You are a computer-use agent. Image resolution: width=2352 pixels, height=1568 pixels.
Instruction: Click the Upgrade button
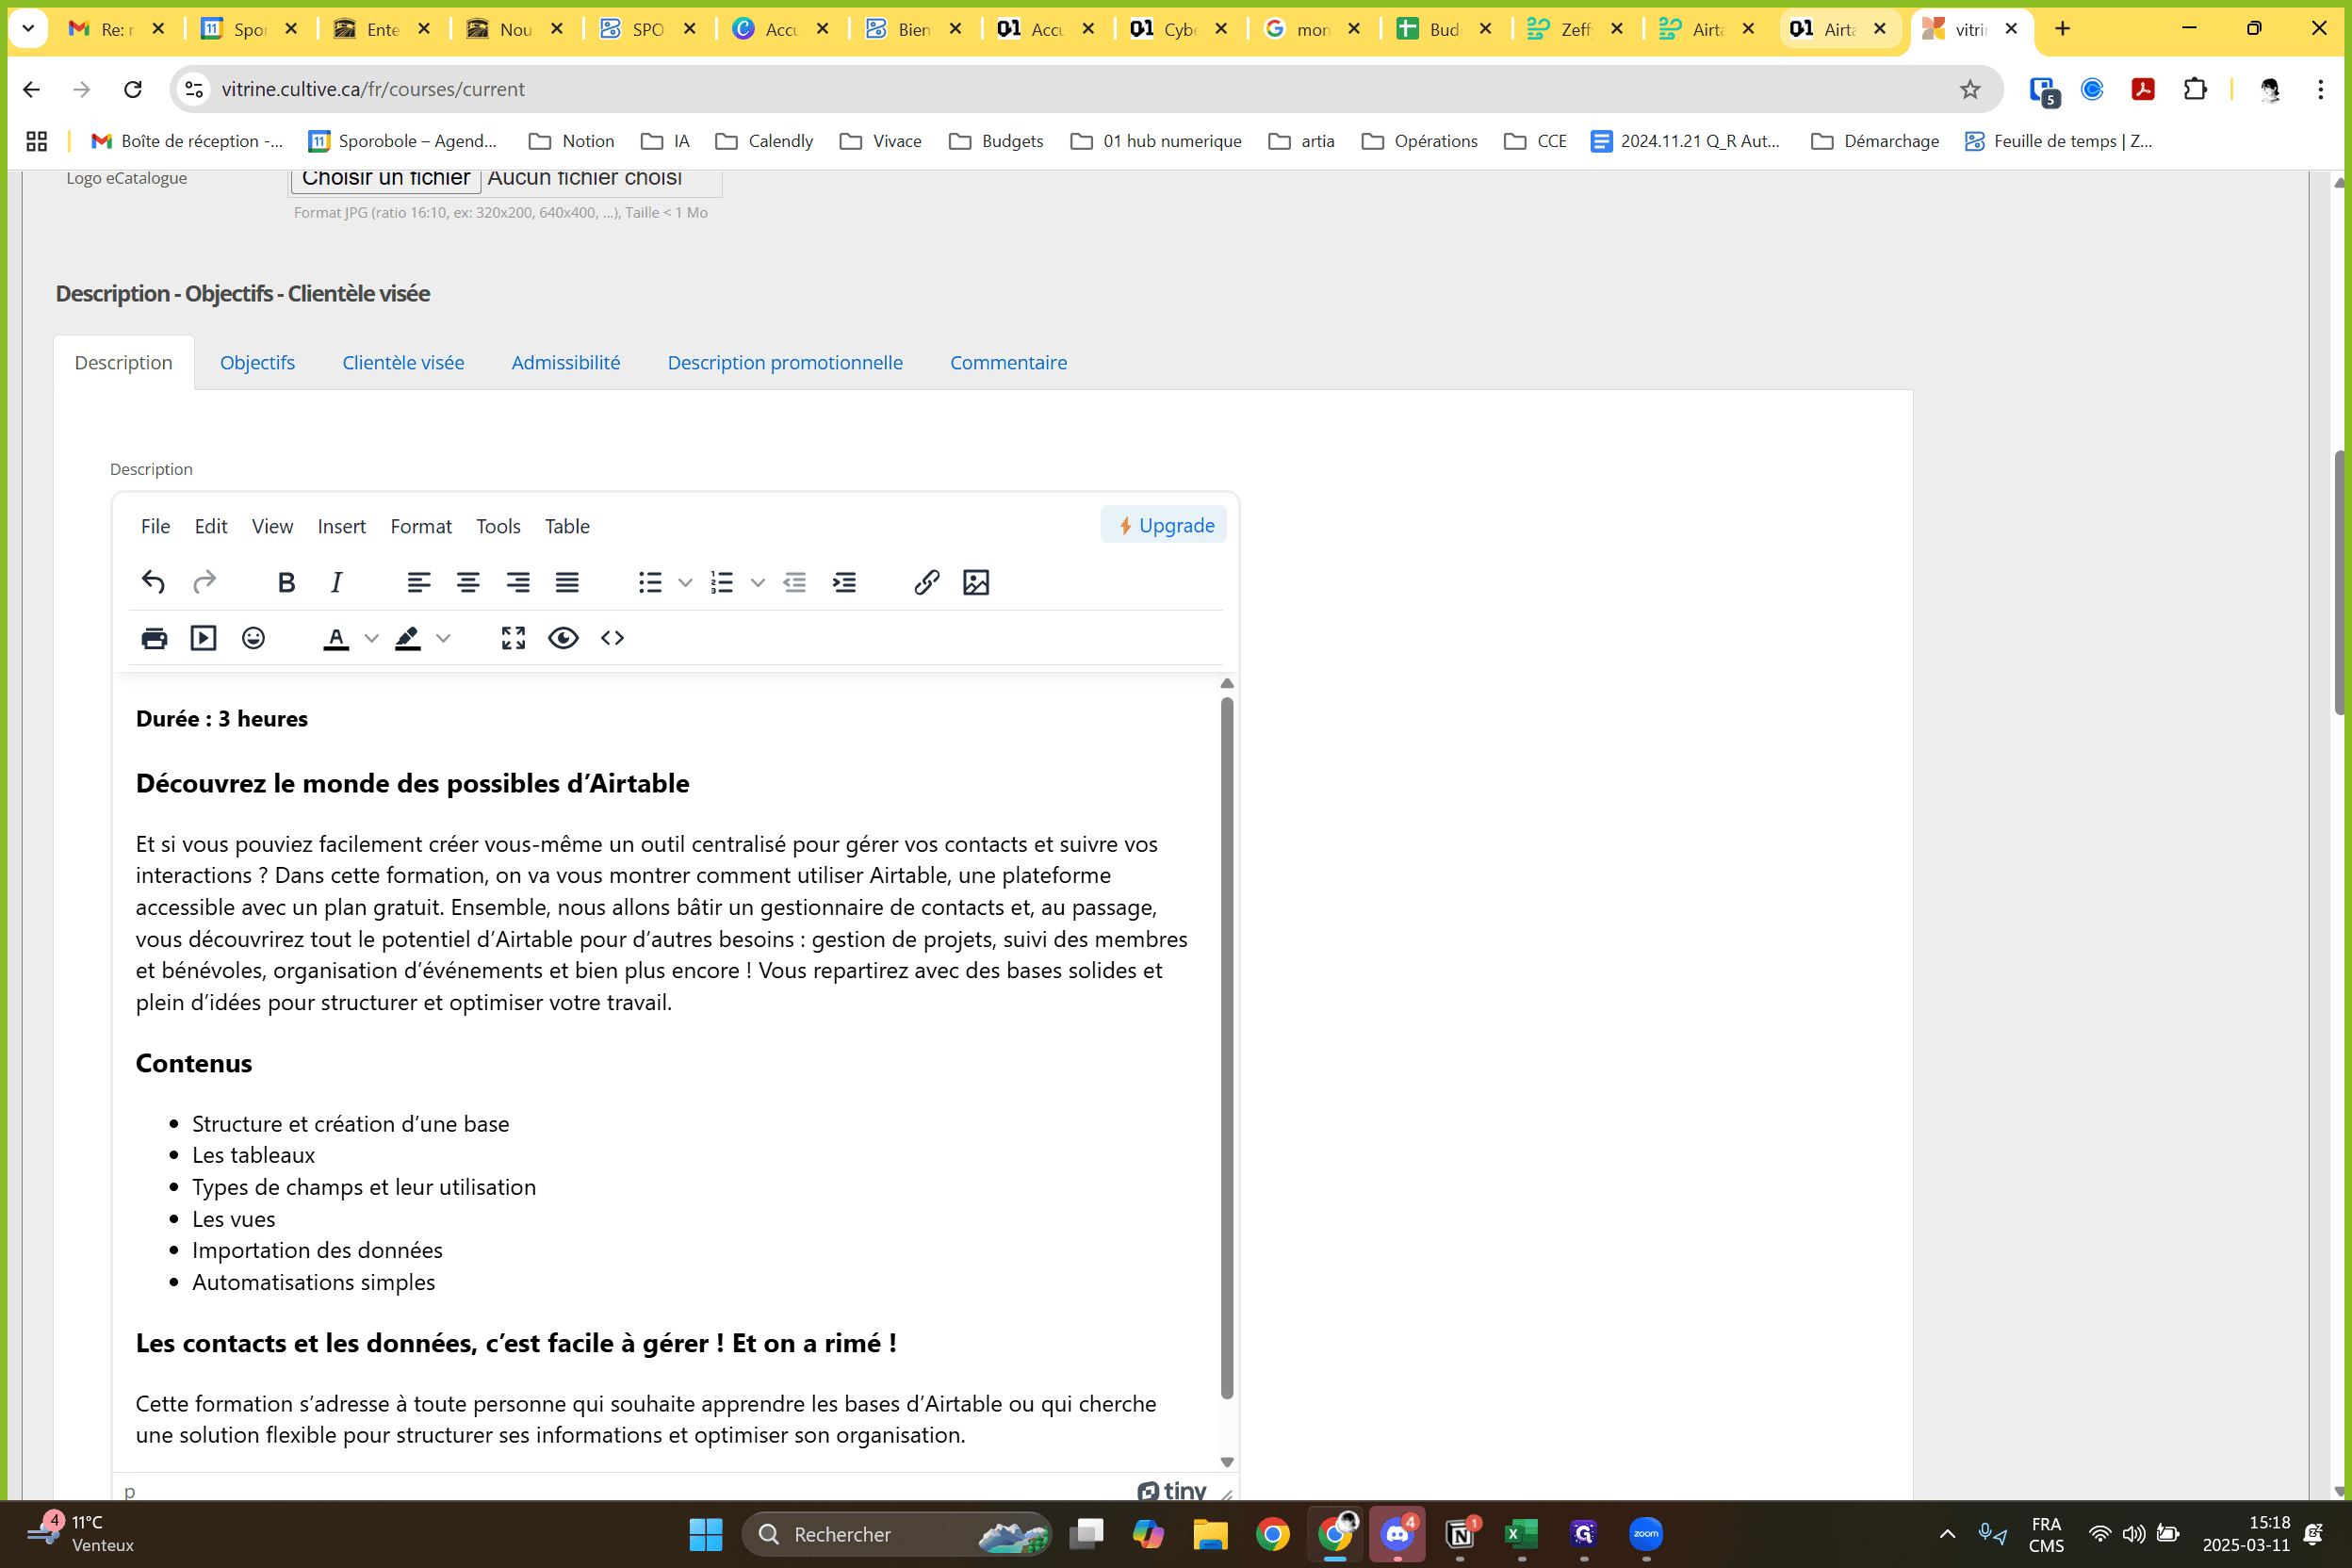click(x=1164, y=525)
